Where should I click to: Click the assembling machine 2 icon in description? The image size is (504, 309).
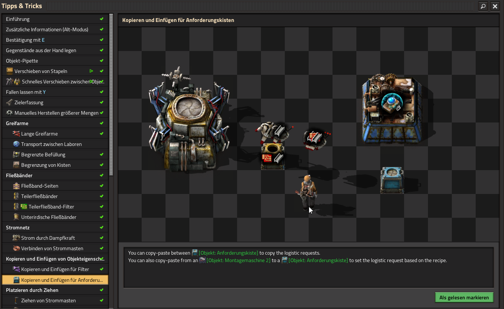202,260
